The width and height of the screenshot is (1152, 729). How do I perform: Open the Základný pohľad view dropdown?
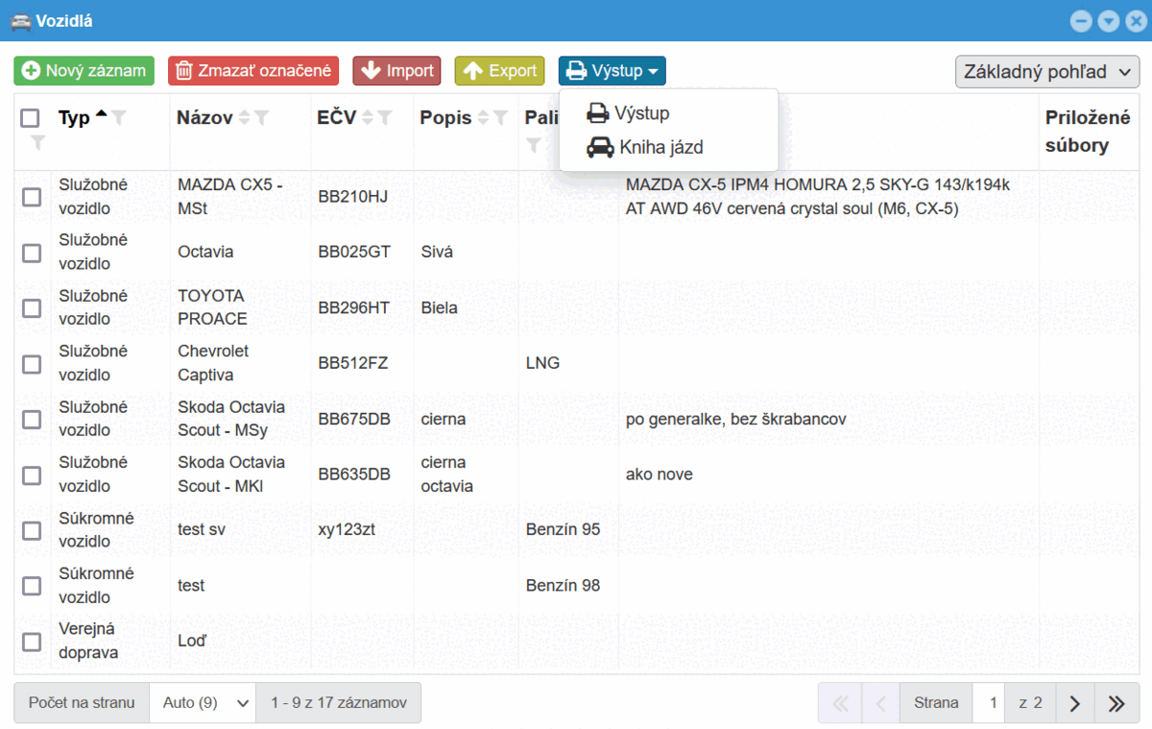[1046, 72]
